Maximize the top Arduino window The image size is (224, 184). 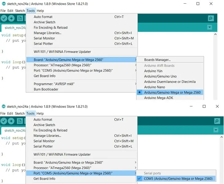pyautogui.click(x=198, y=4)
